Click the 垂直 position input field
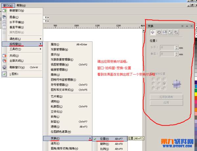 [x=167, y=54]
